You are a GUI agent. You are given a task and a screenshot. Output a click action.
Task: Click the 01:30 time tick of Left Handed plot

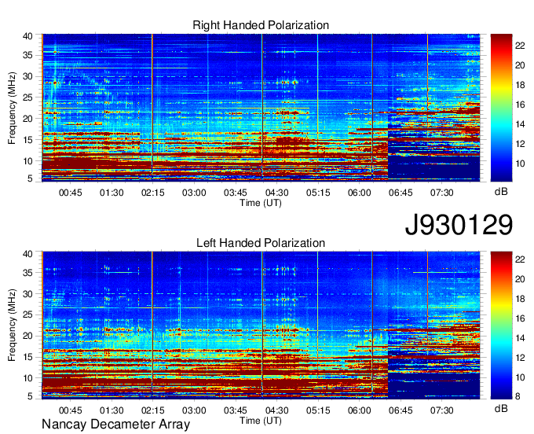point(112,410)
